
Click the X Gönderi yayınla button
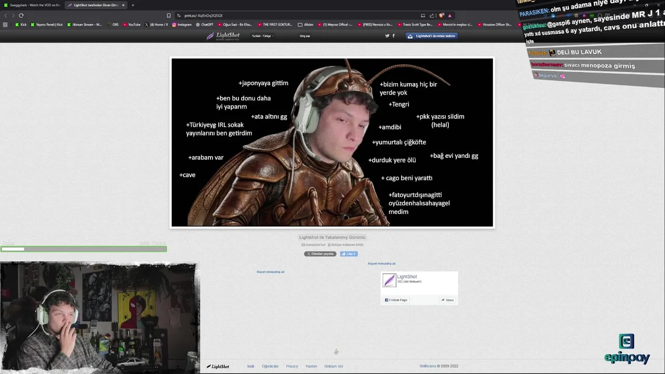(320, 253)
